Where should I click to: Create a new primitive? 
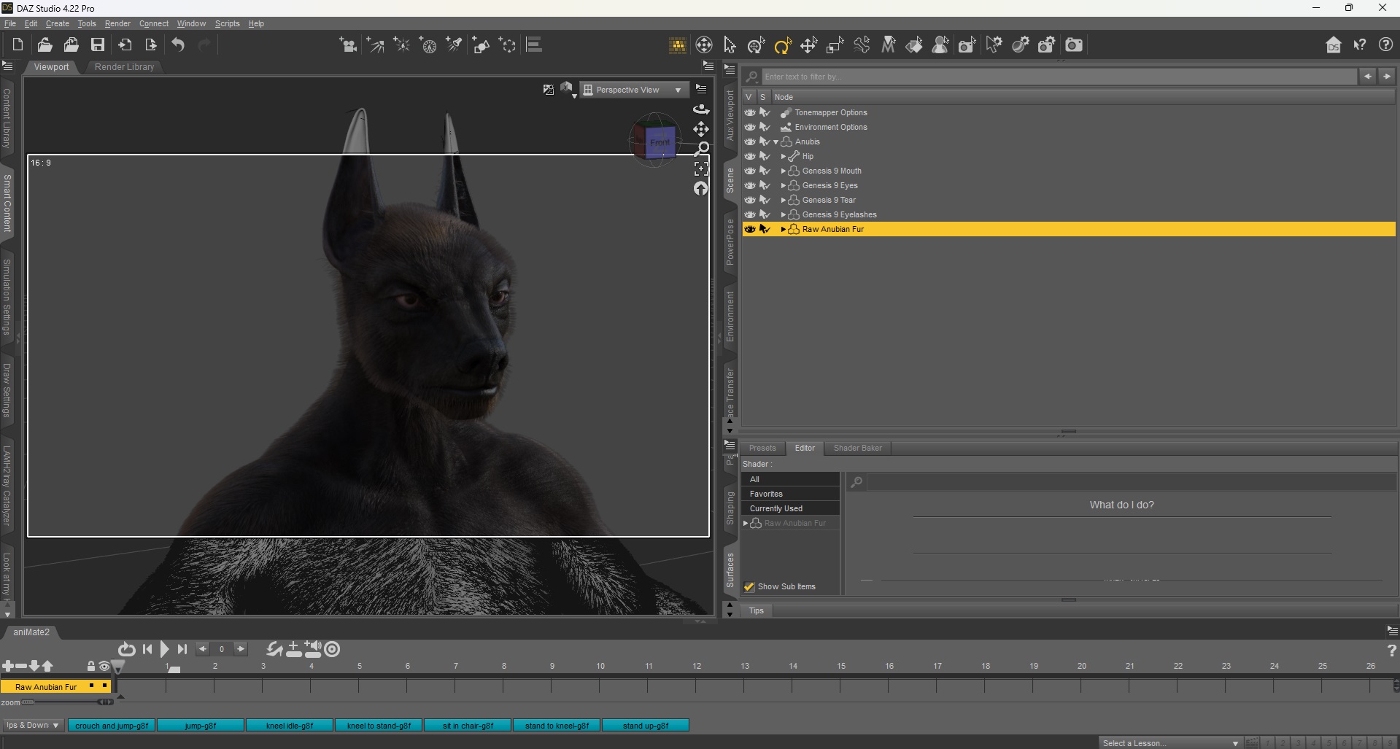pyautogui.click(x=482, y=45)
